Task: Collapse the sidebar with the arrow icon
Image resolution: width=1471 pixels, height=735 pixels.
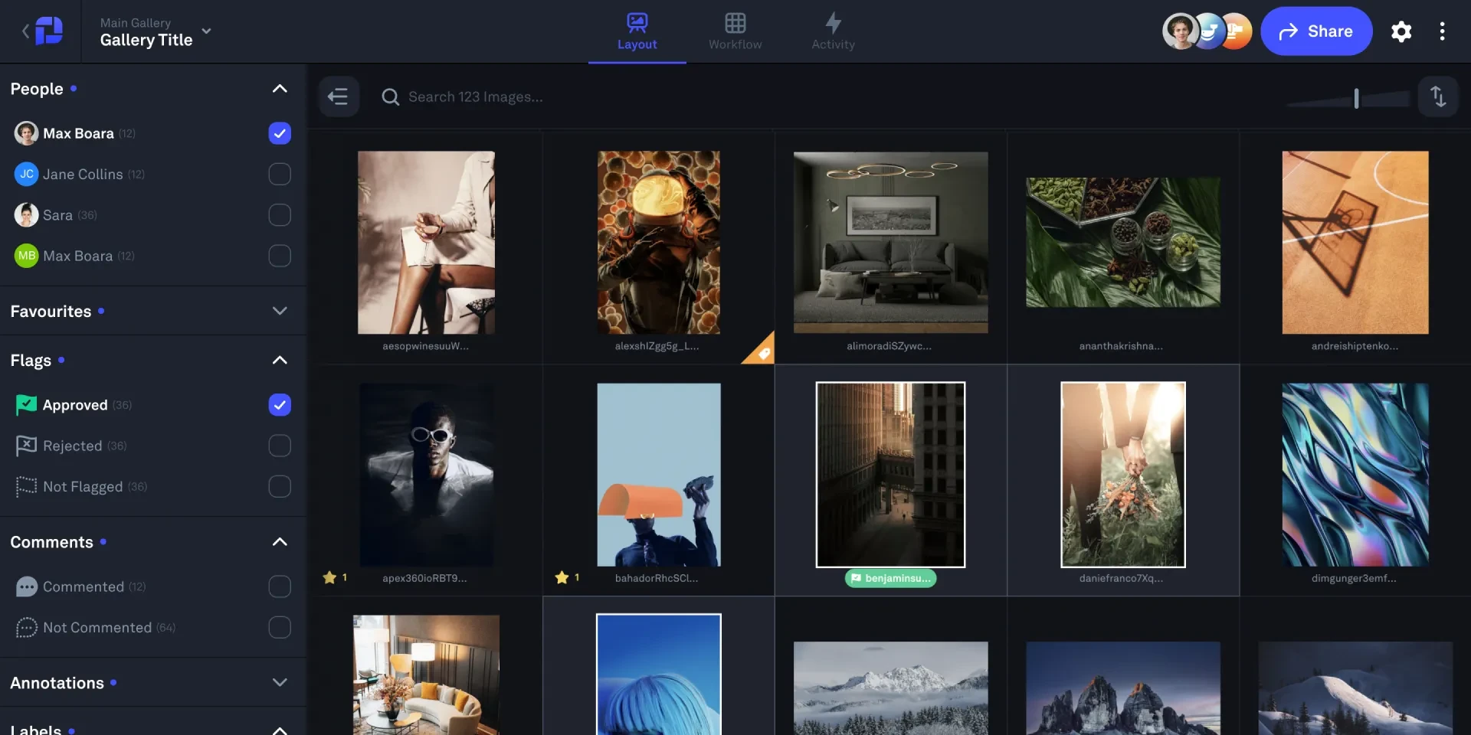Action: click(339, 96)
